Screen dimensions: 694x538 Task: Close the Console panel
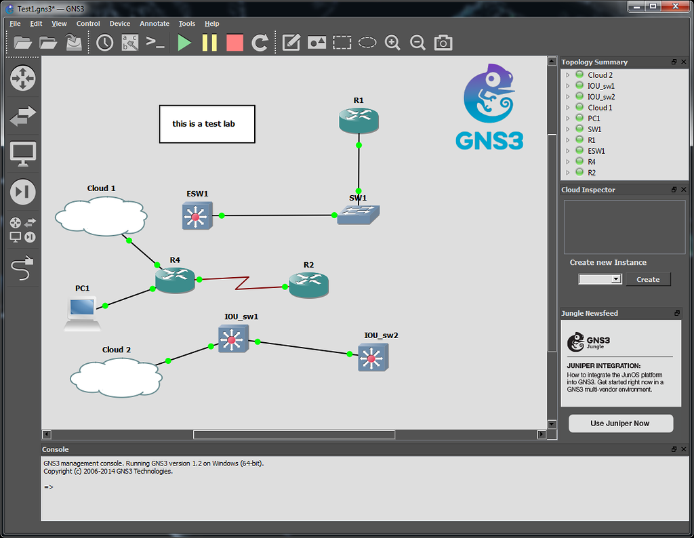pos(684,449)
